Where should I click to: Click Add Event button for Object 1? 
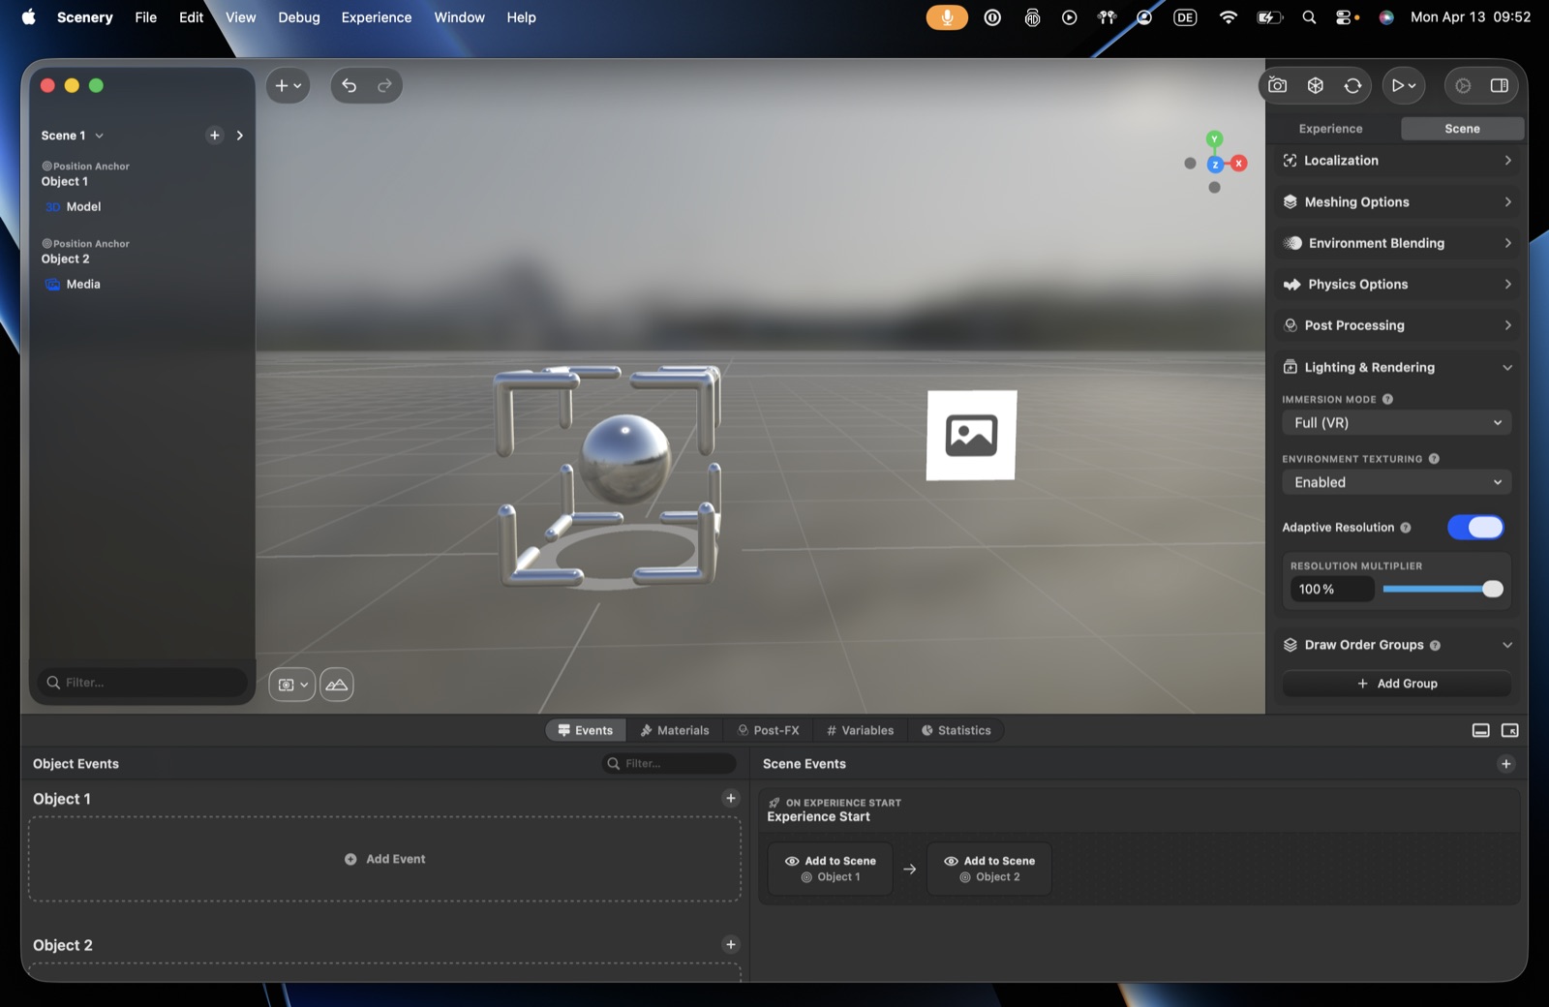[x=385, y=860]
